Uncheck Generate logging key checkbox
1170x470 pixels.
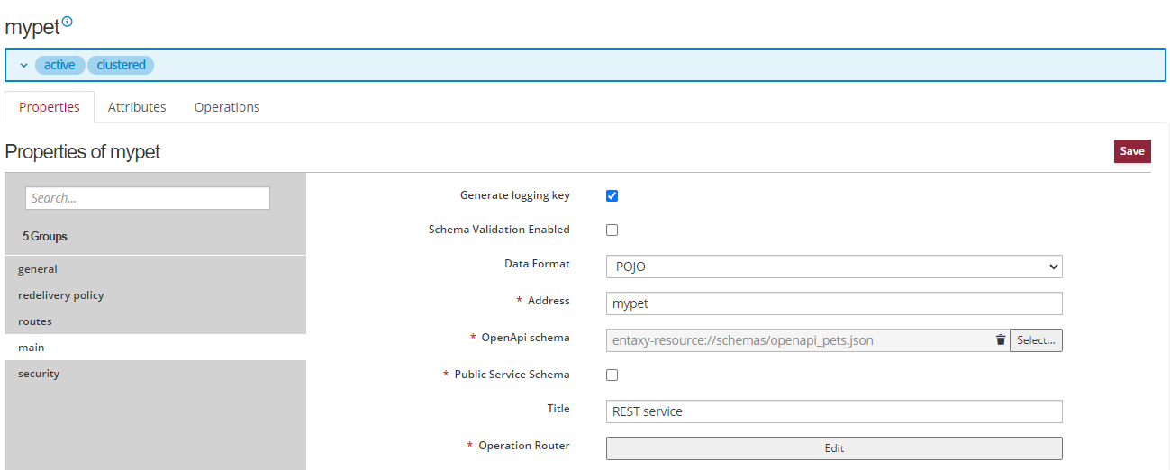tap(612, 196)
